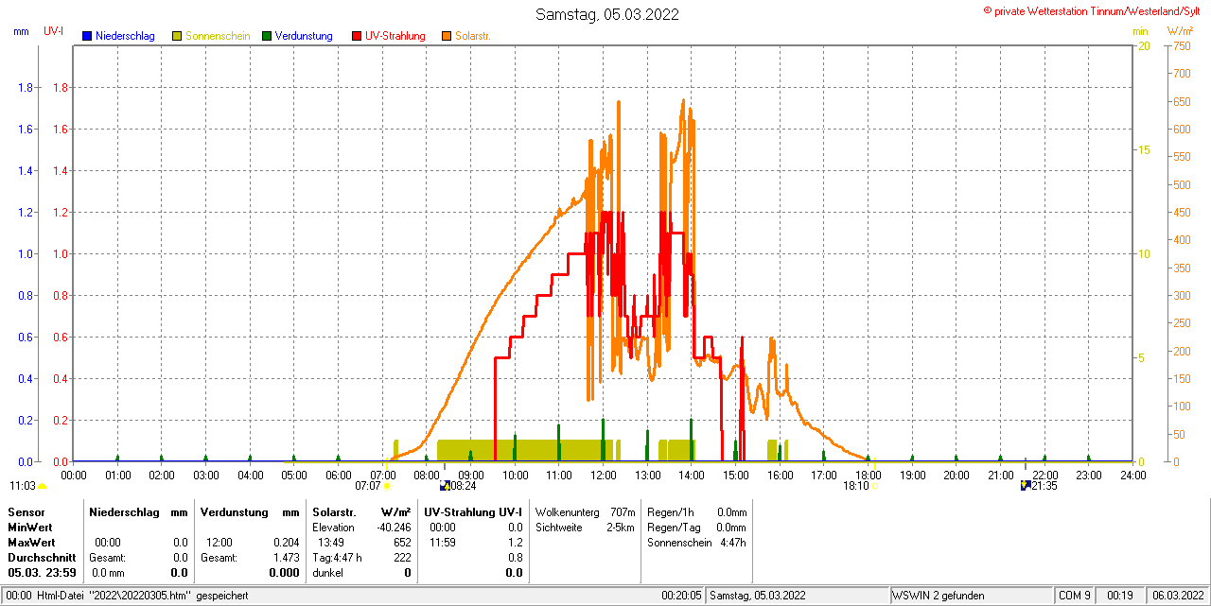The width and height of the screenshot is (1211, 606).
Task: Click the 00:19 status bar field
Action: (1121, 596)
